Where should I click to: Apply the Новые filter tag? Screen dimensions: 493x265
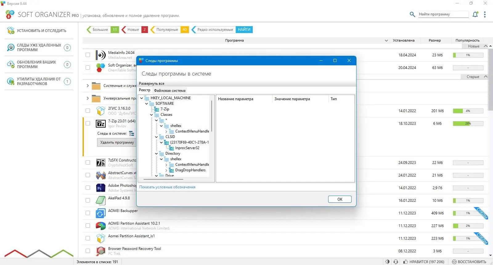pos(135,30)
